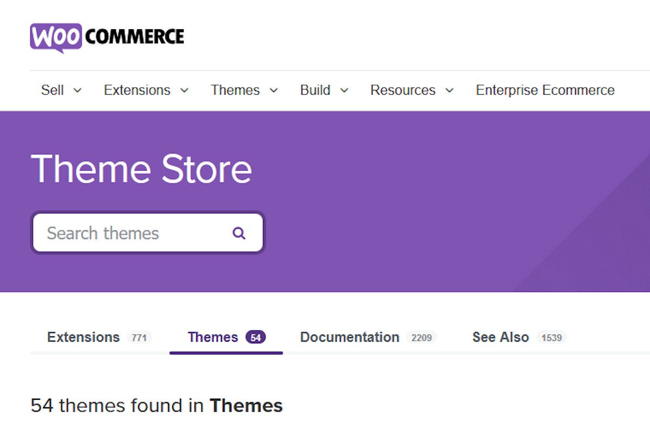The image size is (650, 436).
Task: Click the 771 count badge on Extensions
Action: [139, 337]
